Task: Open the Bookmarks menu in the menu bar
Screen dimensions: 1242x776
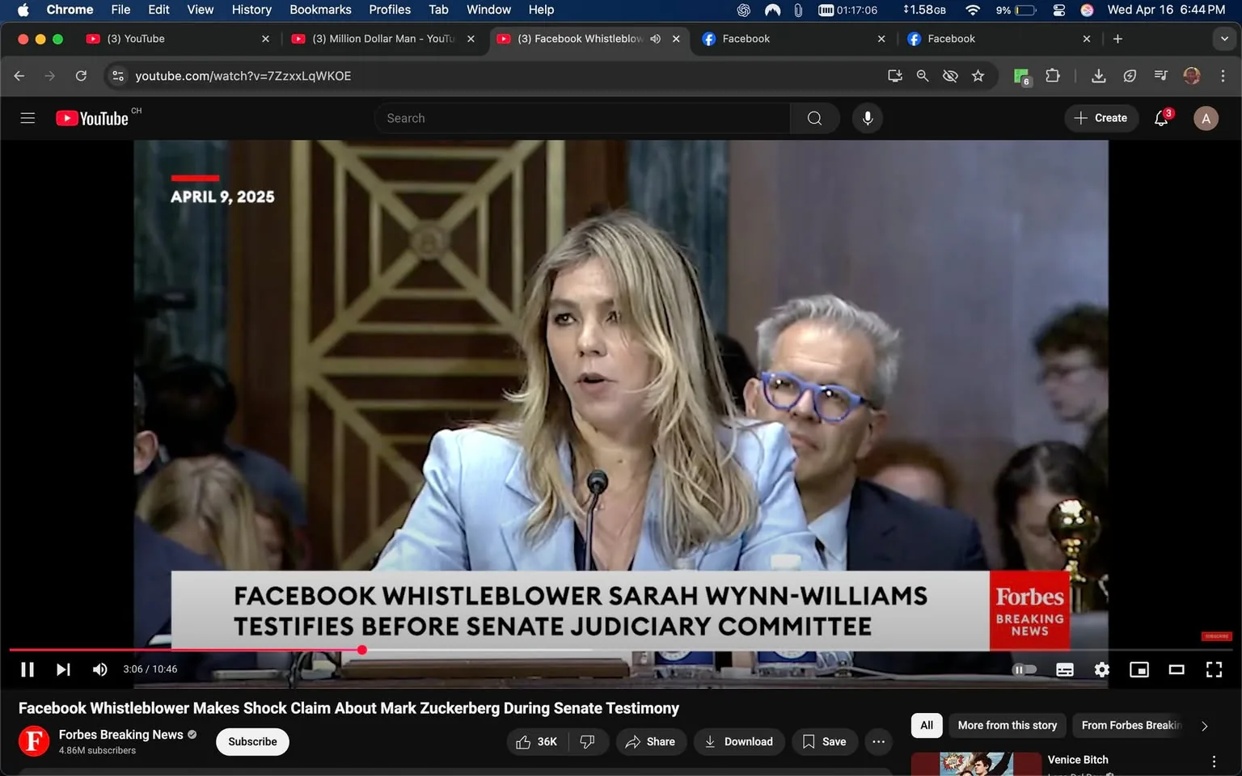Action: tap(320, 10)
